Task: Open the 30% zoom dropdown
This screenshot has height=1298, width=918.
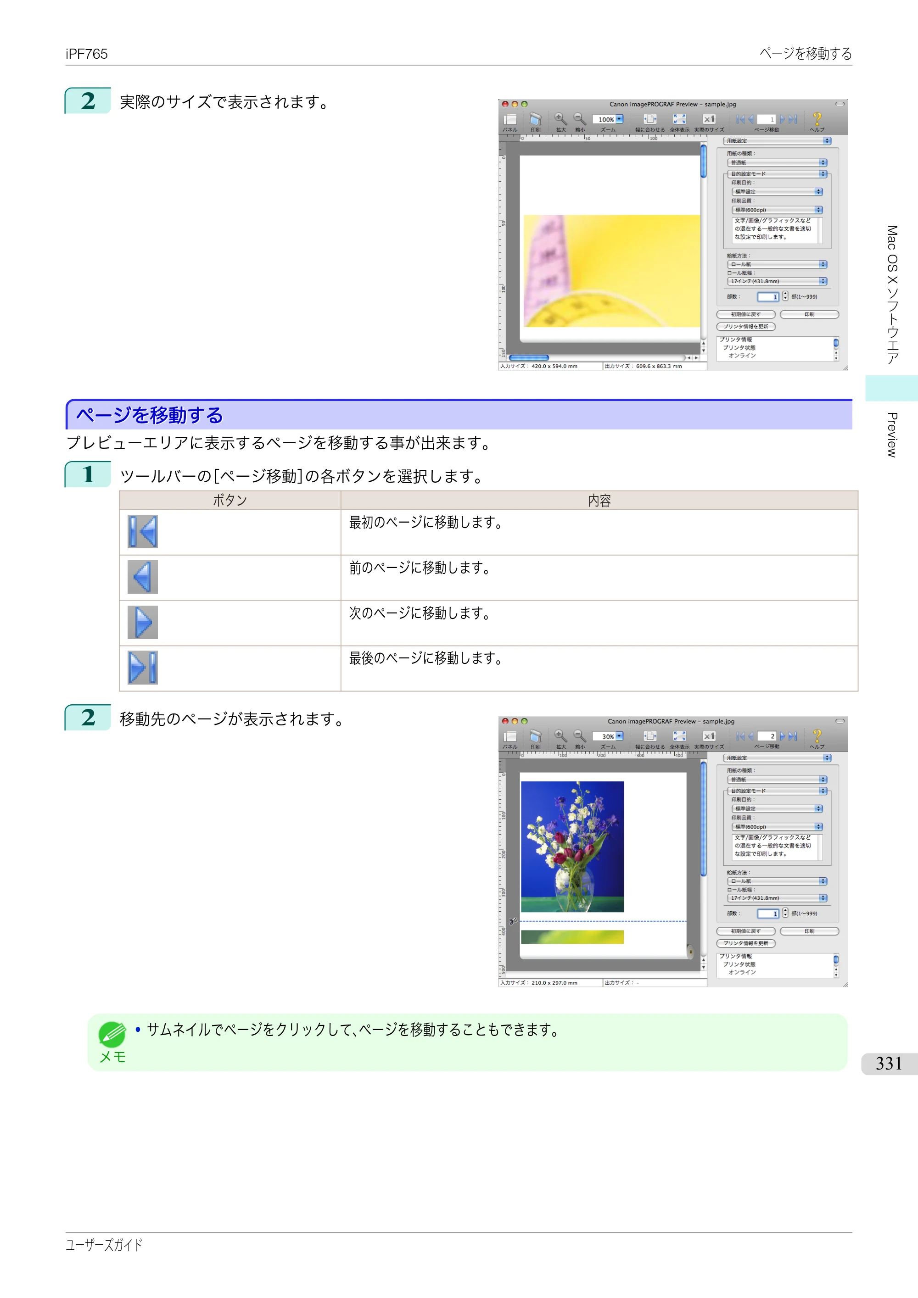Action: tap(619, 736)
